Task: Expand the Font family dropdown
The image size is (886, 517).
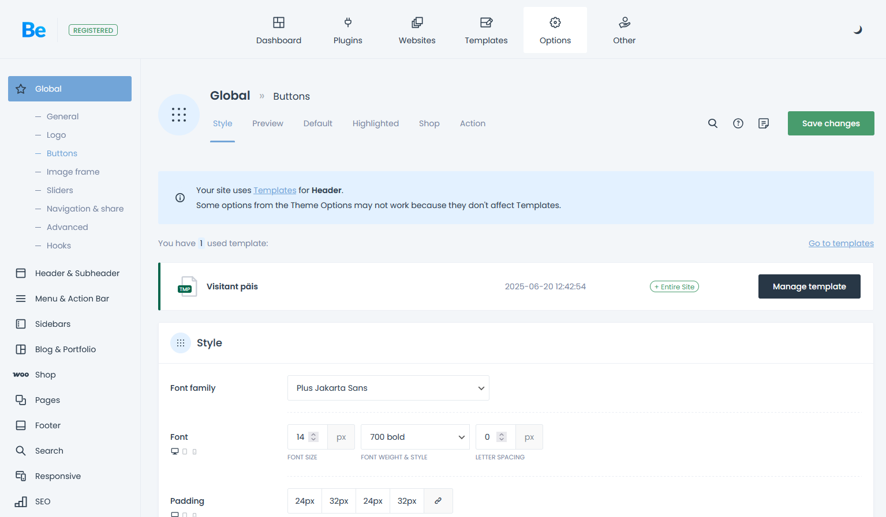Action: 388,388
